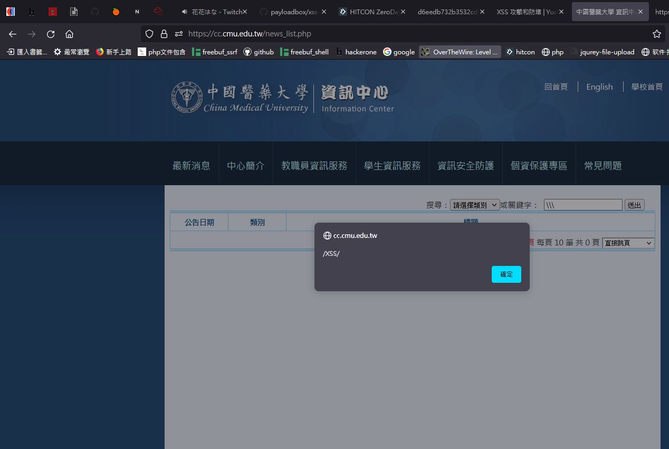Open the 個資保護專區 menu item
Image resolution: width=669 pixels, height=449 pixels.
[x=539, y=166]
